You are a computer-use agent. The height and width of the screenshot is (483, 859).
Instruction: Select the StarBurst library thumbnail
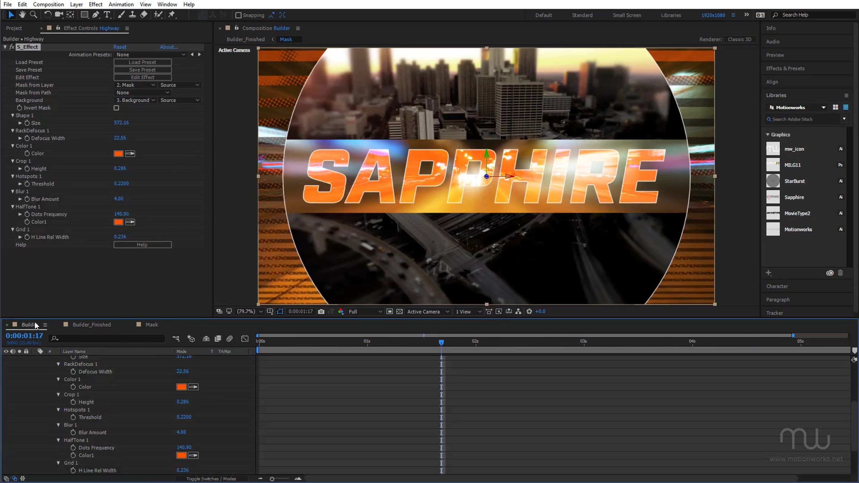773,181
